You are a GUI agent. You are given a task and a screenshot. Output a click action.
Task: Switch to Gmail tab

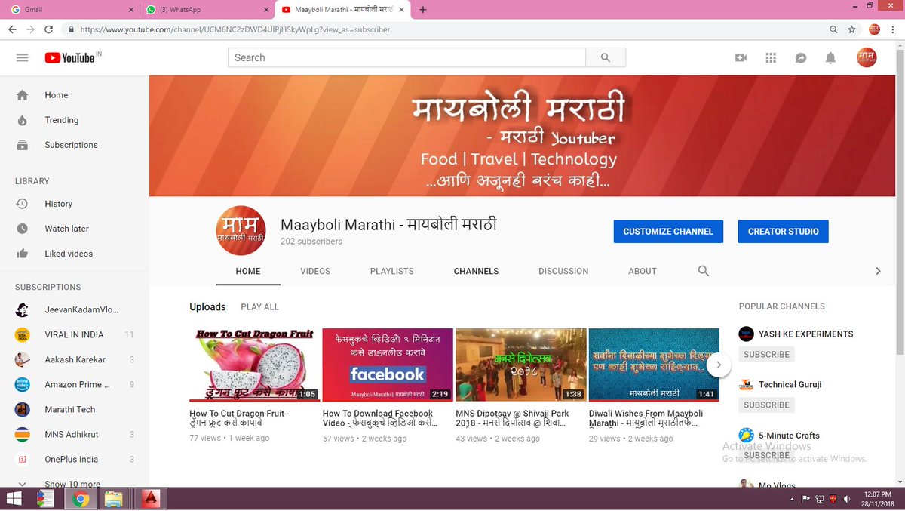(x=71, y=10)
